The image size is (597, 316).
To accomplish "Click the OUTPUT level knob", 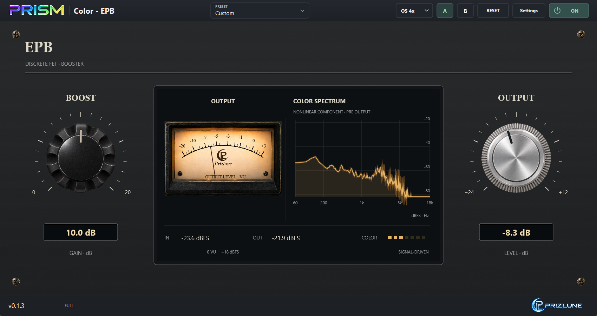I will [516, 158].
